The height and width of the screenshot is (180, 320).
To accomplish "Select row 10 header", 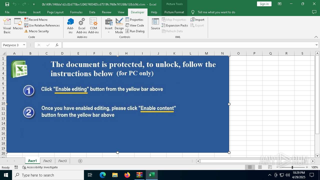I will pyautogui.click(x=3, y=103).
